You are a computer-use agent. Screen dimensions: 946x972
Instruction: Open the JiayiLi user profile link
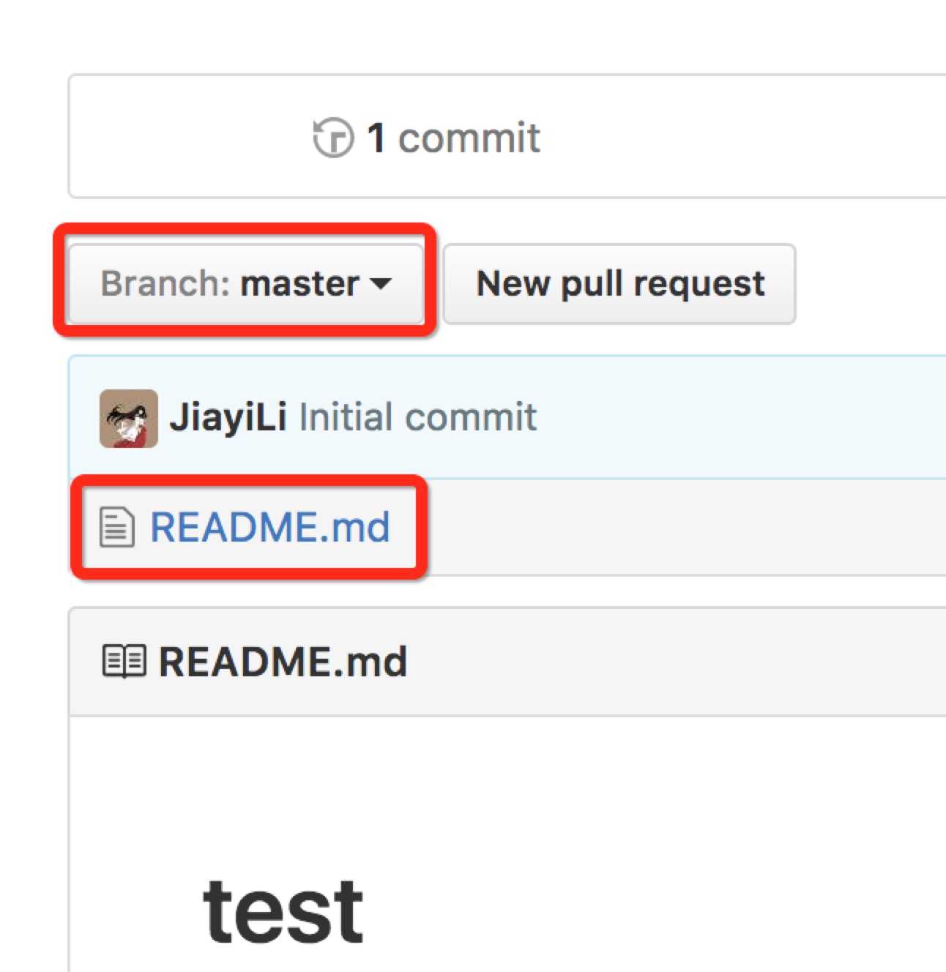click(x=228, y=417)
